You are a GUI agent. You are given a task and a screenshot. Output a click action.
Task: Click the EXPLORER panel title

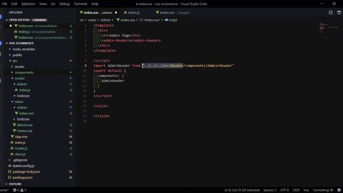point(16,12)
